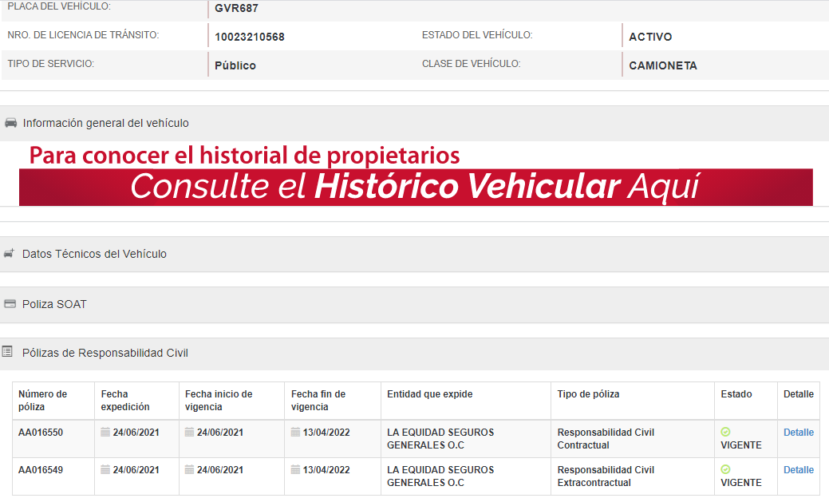This screenshot has height=498, width=829.
Task: Click the car icon beside Información general
Action: click(x=10, y=123)
